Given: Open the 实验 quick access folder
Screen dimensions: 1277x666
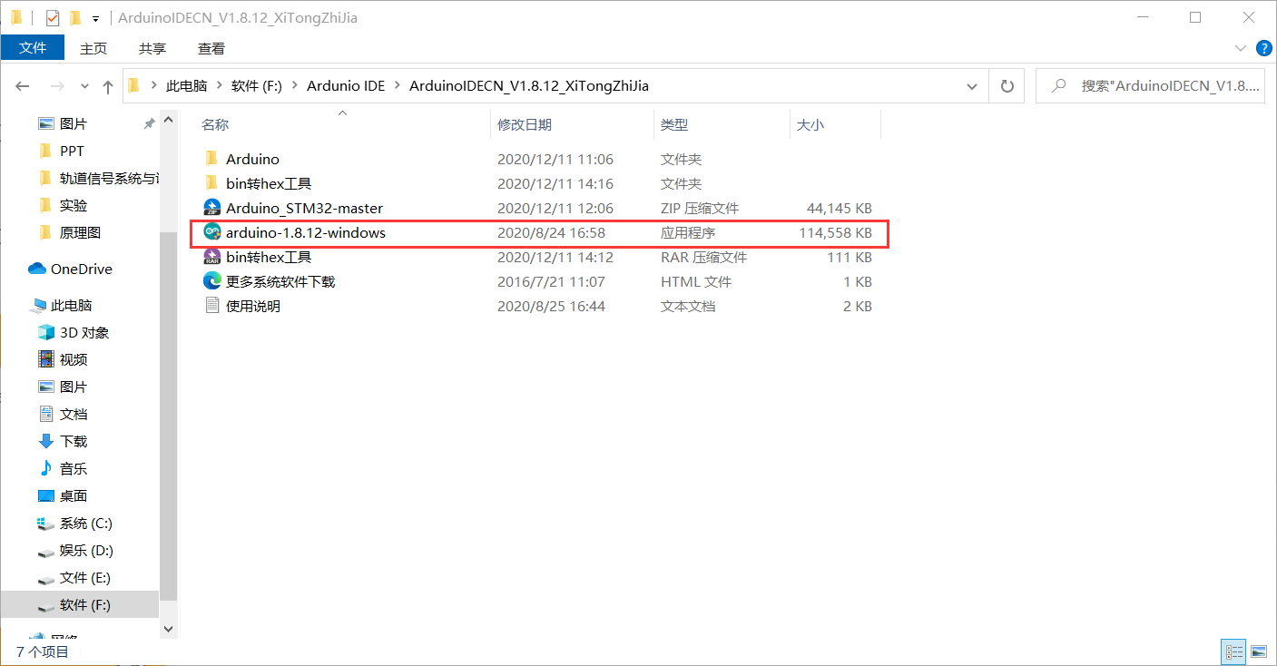Looking at the screenshot, I should (x=64, y=205).
